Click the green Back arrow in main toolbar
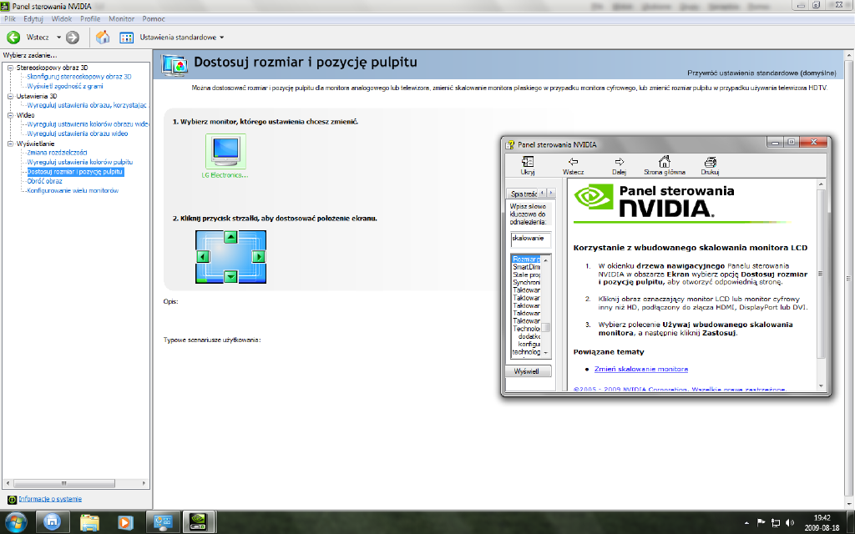 coord(13,37)
